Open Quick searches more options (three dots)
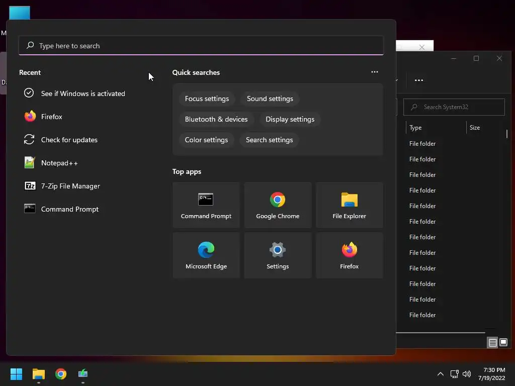 coord(374,72)
